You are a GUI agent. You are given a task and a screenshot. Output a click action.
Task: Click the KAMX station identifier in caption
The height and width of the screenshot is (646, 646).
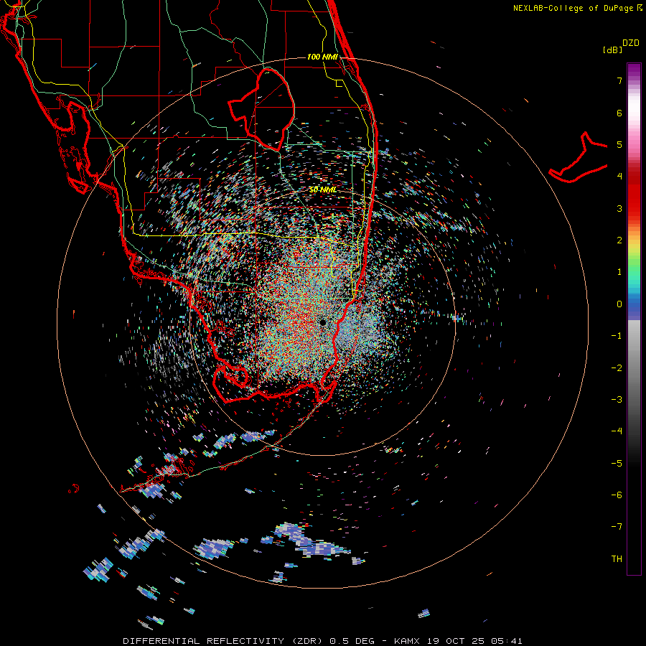[407, 641]
